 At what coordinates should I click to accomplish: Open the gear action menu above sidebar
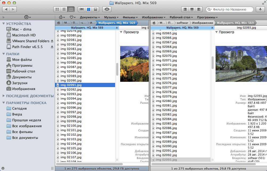tap(27, 17)
